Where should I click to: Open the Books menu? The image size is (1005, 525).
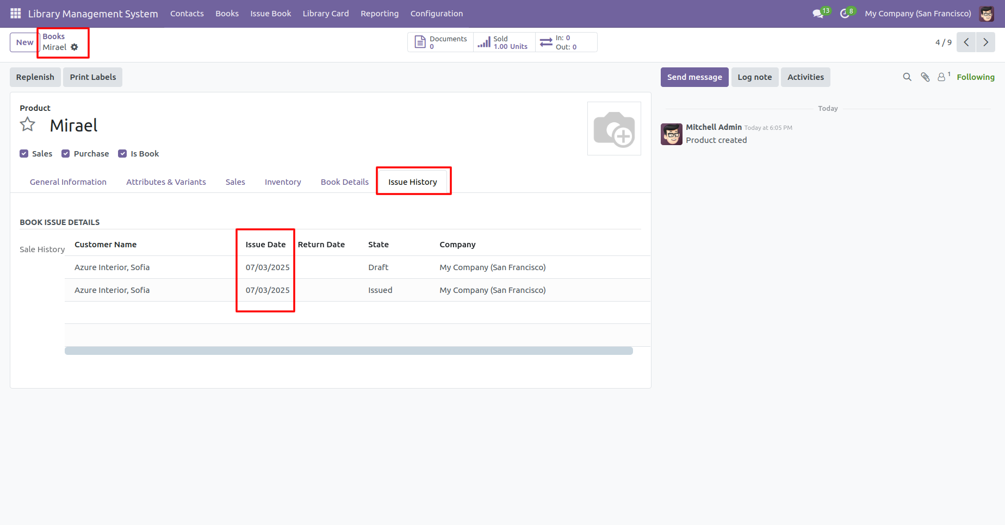coord(227,14)
